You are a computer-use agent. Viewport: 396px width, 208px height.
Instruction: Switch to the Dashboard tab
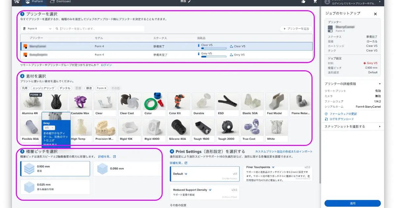[x=61, y=2]
